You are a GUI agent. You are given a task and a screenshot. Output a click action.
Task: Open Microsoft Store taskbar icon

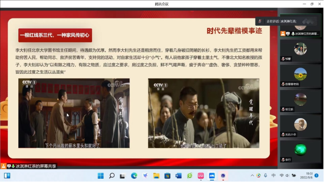click(x=167, y=176)
